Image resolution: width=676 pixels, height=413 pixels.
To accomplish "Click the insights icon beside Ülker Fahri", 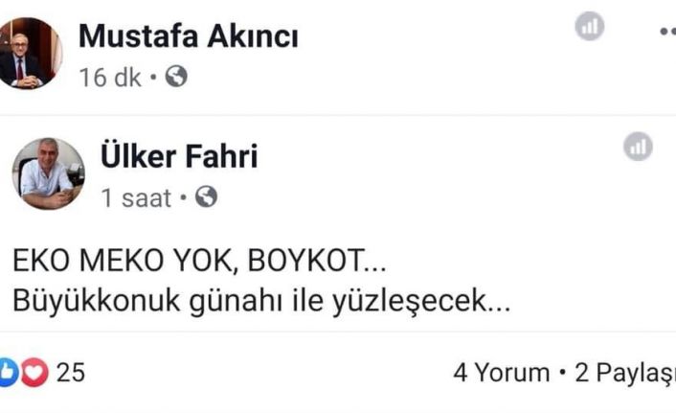I will pos(638,147).
